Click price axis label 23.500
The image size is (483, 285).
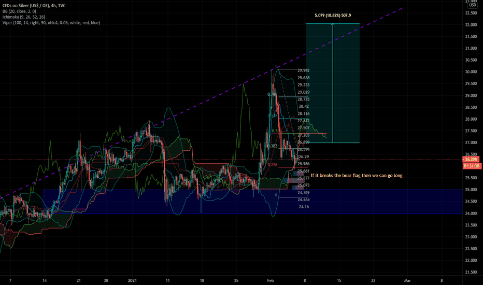(x=471, y=225)
